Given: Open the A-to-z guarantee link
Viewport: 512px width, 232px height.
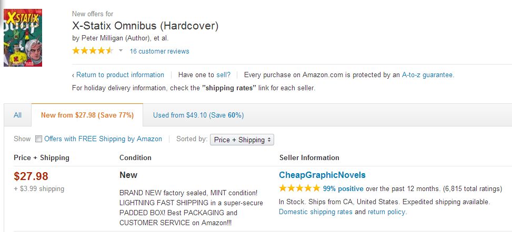Looking at the screenshot, I should coord(427,75).
